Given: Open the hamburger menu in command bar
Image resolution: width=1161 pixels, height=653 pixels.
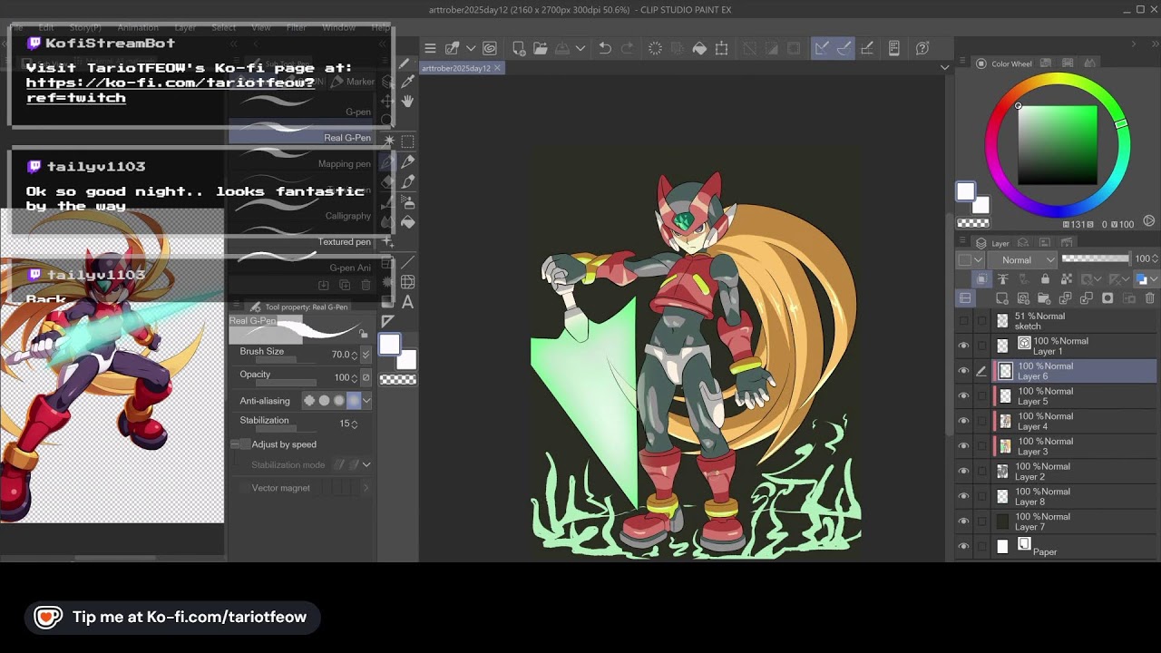Looking at the screenshot, I should click(430, 48).
